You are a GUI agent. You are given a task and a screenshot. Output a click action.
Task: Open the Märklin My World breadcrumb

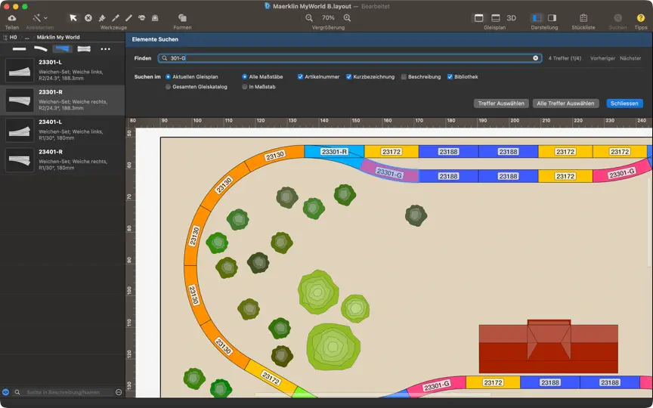coord(58,37)
